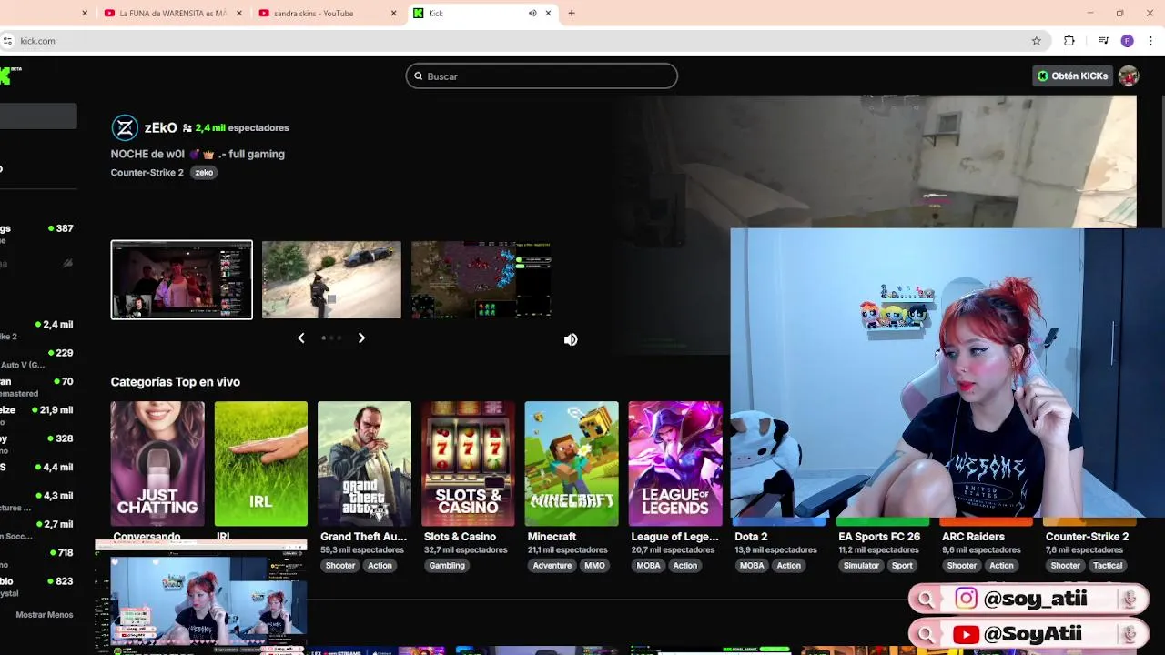Viewport: 1165px width, 655px height.
Task: Open Counter-Strike 2 in top categories
Action: [1087, 537]
